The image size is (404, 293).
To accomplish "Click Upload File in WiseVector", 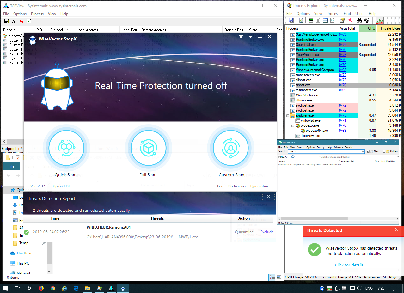I will 62,186.
